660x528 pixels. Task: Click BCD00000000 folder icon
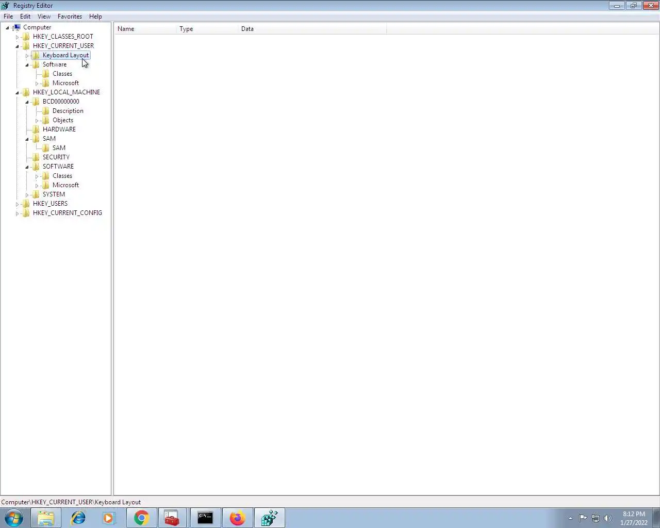click(x=36, y=102)
